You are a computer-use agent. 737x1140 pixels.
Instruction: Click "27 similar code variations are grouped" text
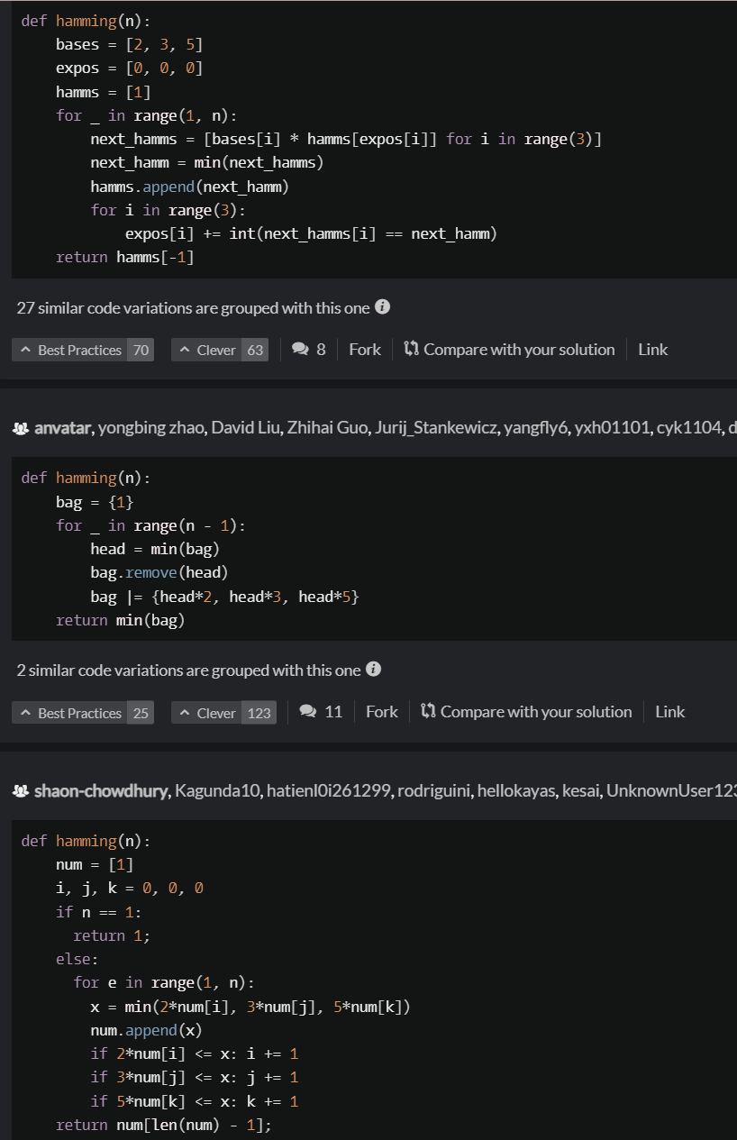coord(193,308)
